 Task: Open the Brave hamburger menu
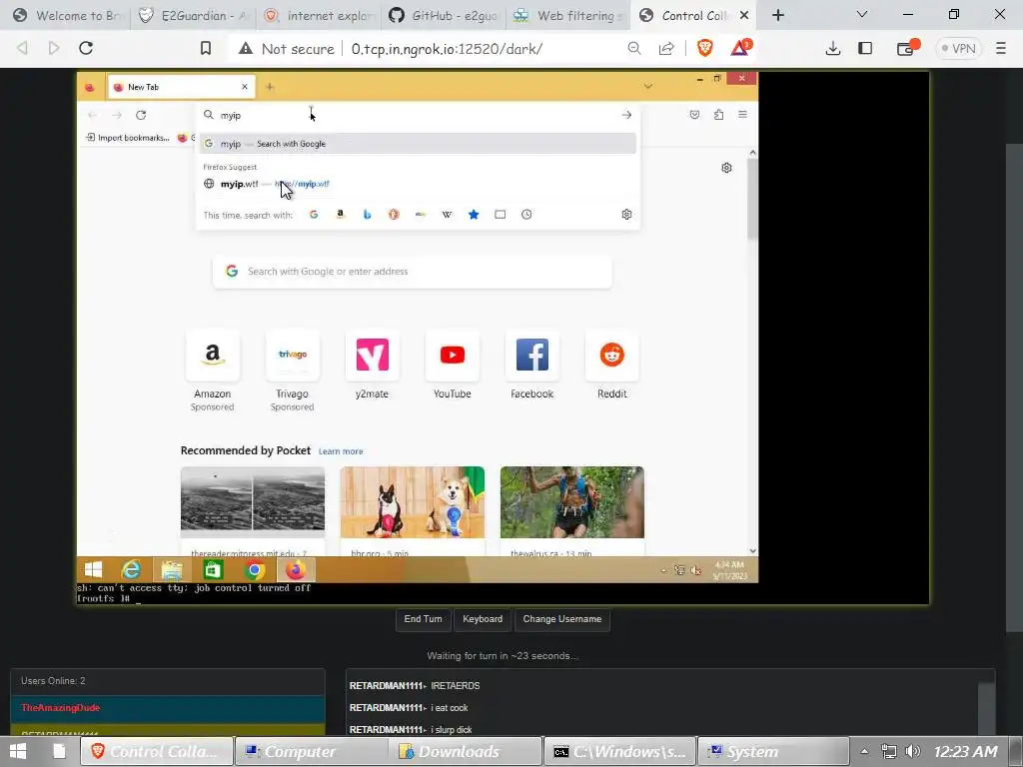click(x=1001, y=48)
